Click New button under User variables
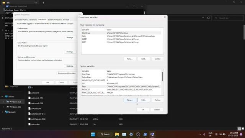Viewport: 245px width, 138px height. click(x=130, y=59)
